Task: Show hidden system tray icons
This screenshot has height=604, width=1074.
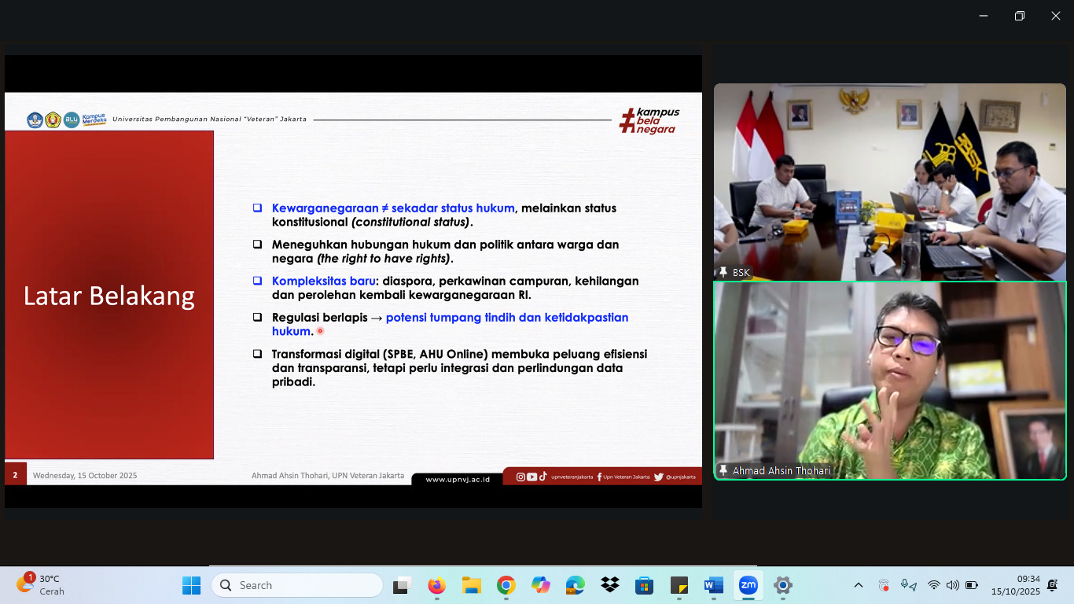Action: click(x=859, y=585)
